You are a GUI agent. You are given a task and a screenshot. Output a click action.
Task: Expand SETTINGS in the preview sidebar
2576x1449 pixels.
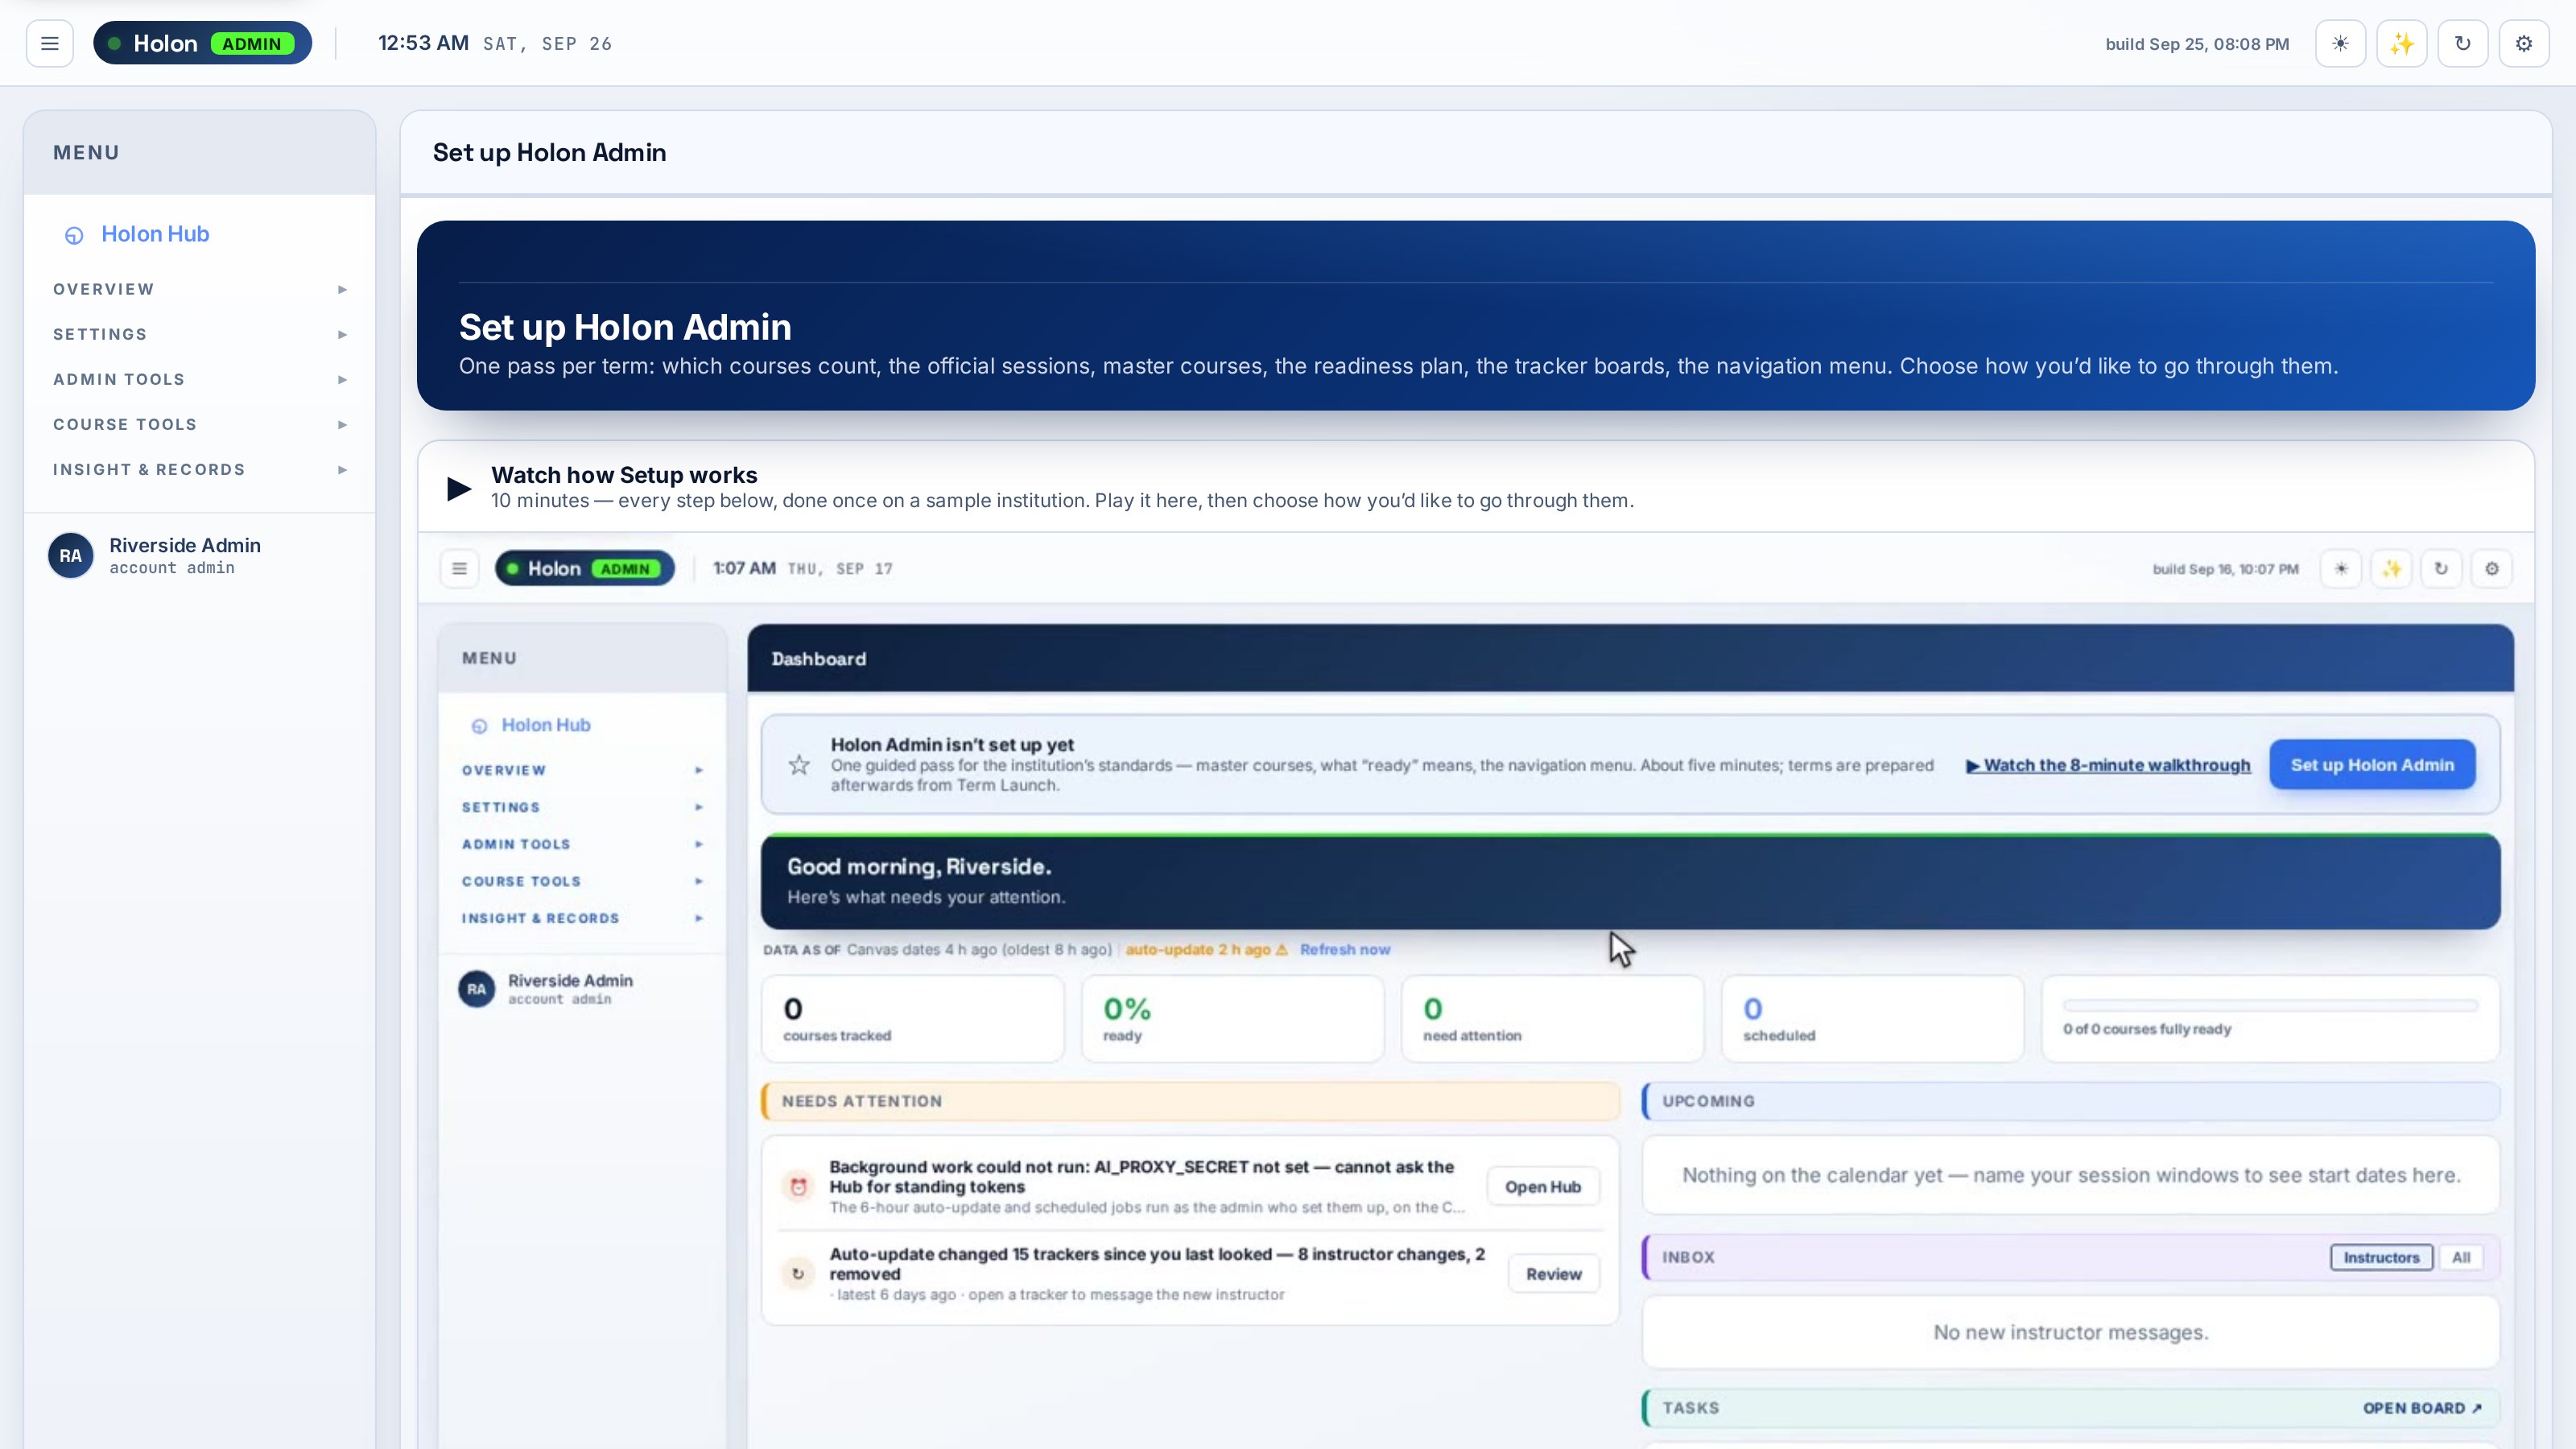tap(582, 807)
